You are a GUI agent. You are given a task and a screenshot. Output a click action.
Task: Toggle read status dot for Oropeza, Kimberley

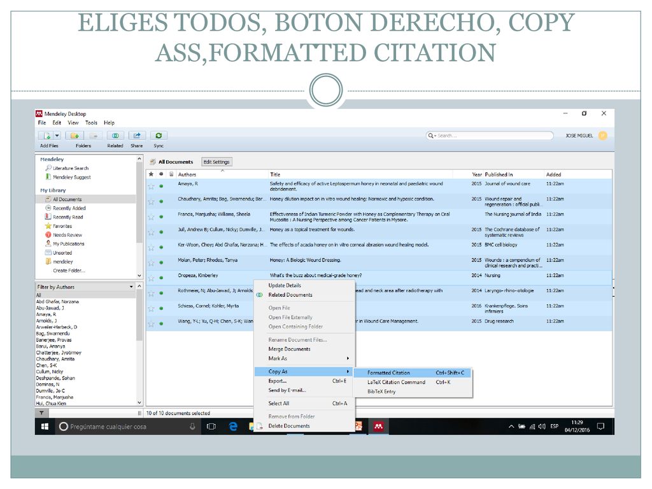161,278
